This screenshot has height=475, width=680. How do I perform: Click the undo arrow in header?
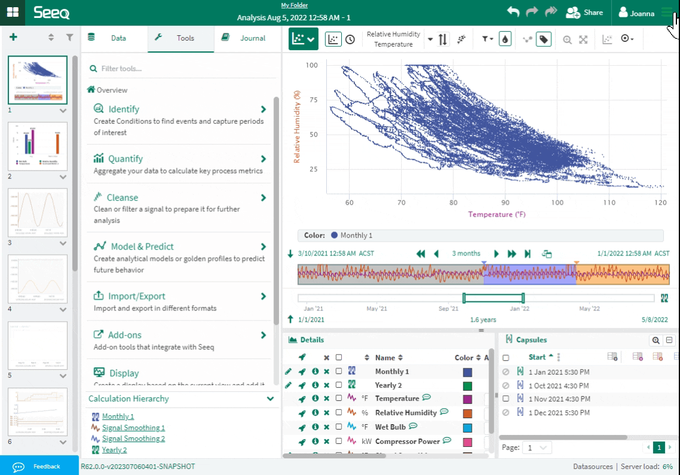pyautogui.click(x=513, y=12)
